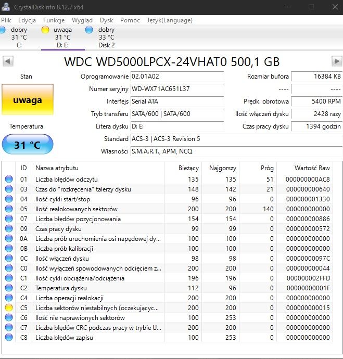The height and width of the screenshot is (359, 343).
Task: Click the Litera dysku field
Action: pos(177,126)
